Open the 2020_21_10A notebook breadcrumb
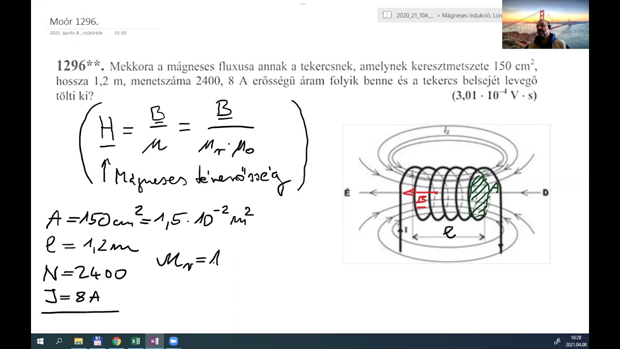This screenshot has width=620, height=349. (x=415, y=16)
